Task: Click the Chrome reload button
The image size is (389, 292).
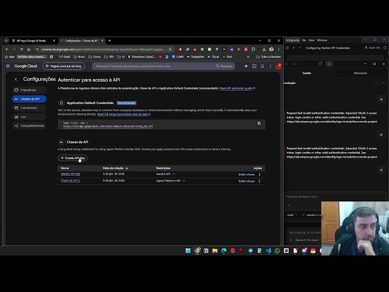Action: (21, 49)
